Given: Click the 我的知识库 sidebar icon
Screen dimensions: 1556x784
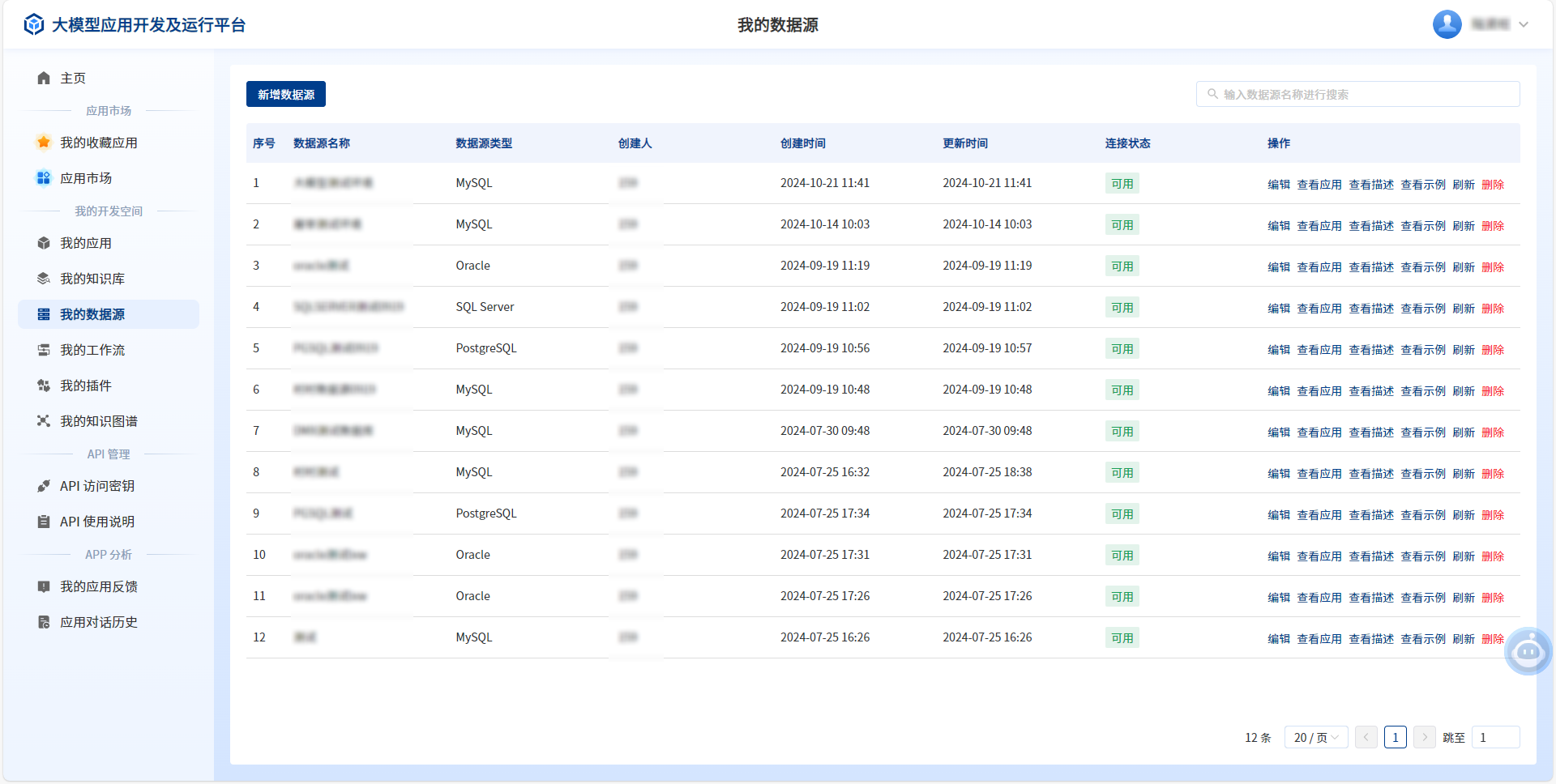Looking at the screenshot, I should click(44, 279).
